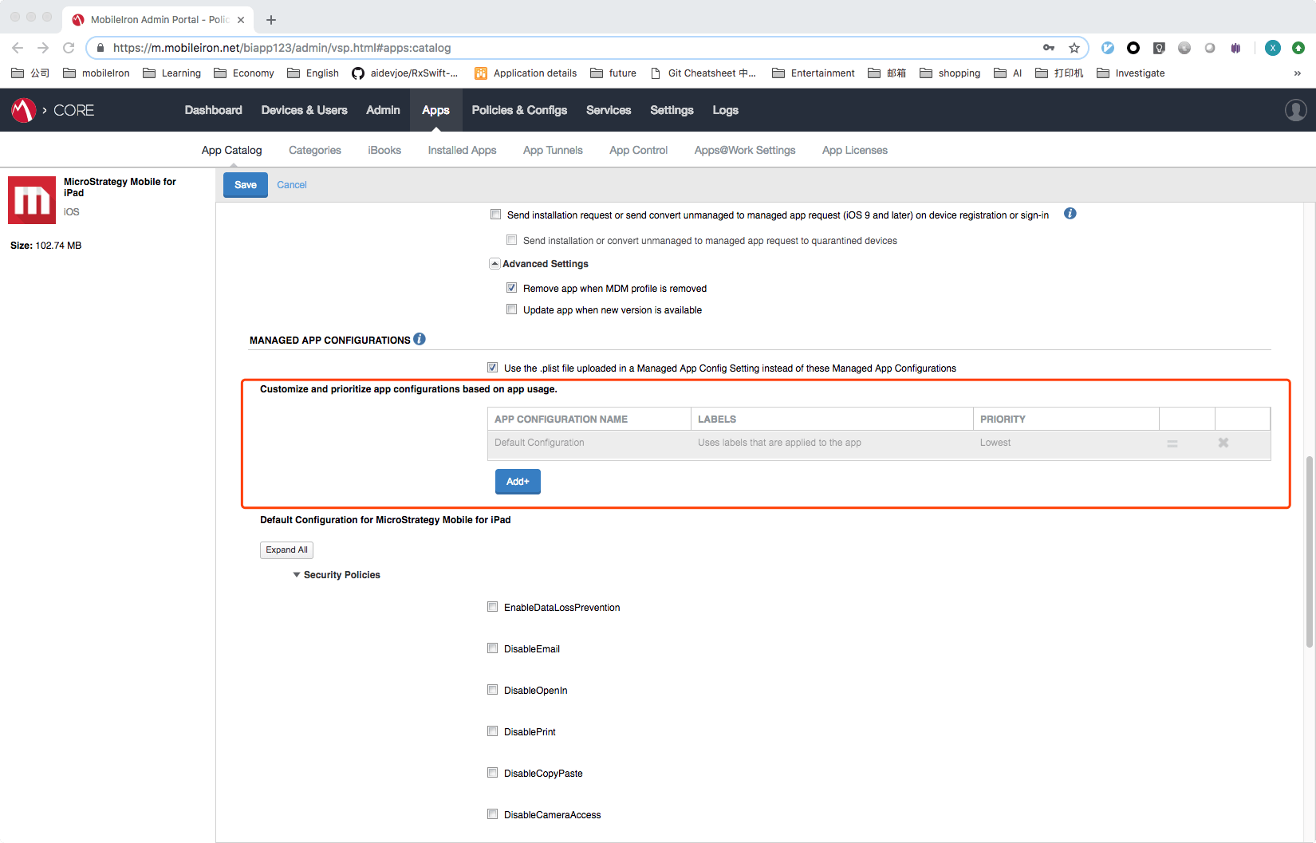Switch to the App Licenses tab
The image size is (1316, 843).
[x=855, y=150]
